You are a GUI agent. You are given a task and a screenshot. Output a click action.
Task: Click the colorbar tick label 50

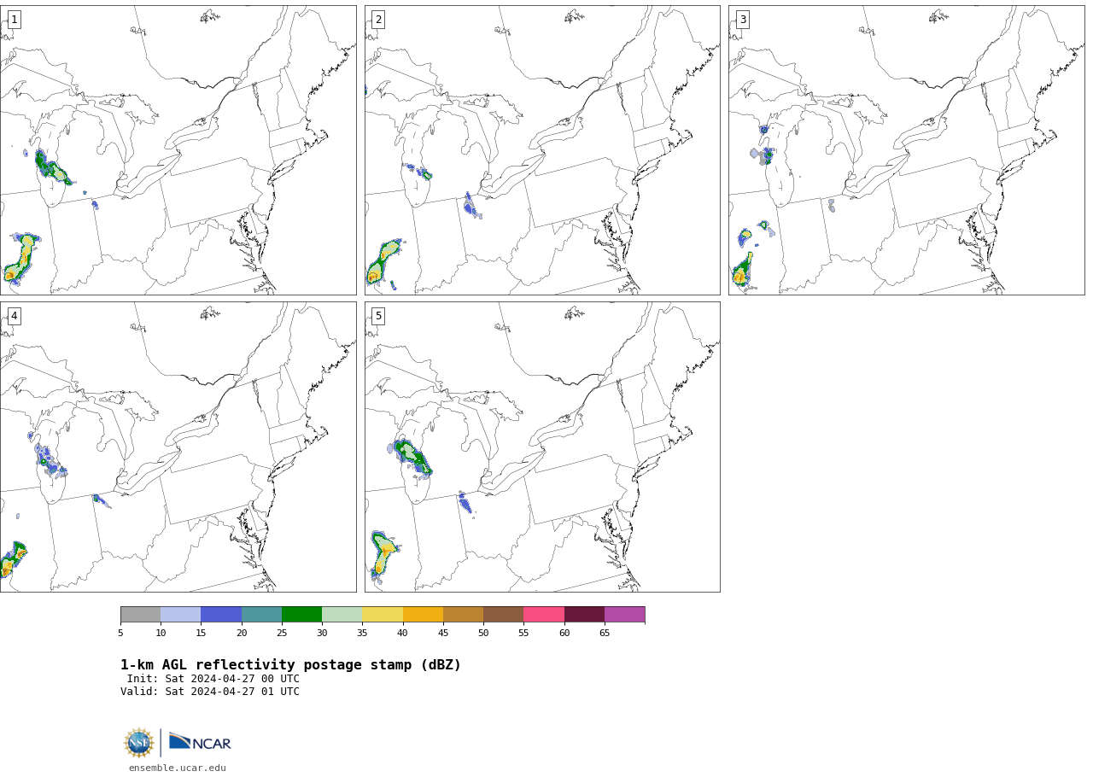pos(483,633)
